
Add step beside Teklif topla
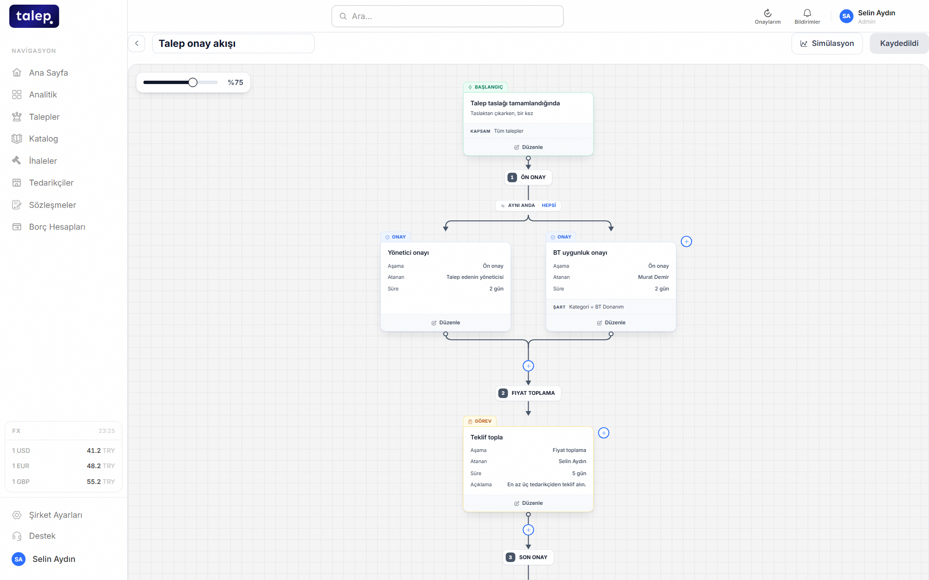[x=603, y=433]
